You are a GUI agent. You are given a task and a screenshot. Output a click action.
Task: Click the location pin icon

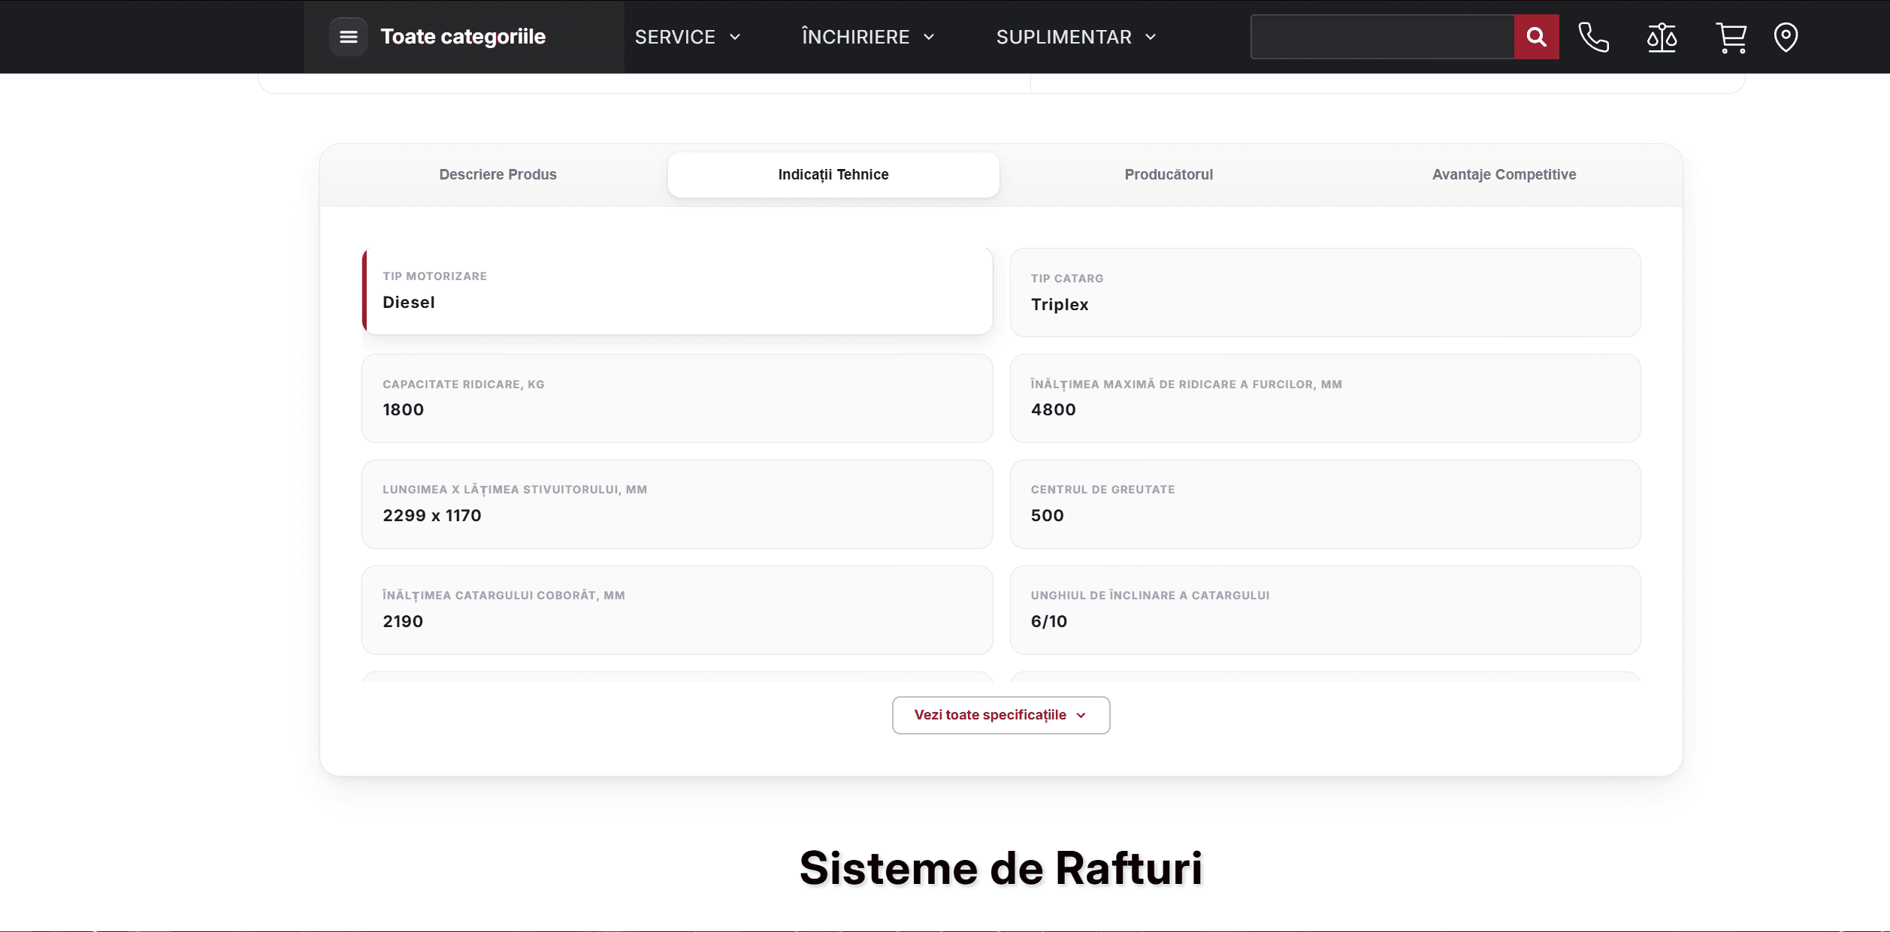click(1786, 37)
